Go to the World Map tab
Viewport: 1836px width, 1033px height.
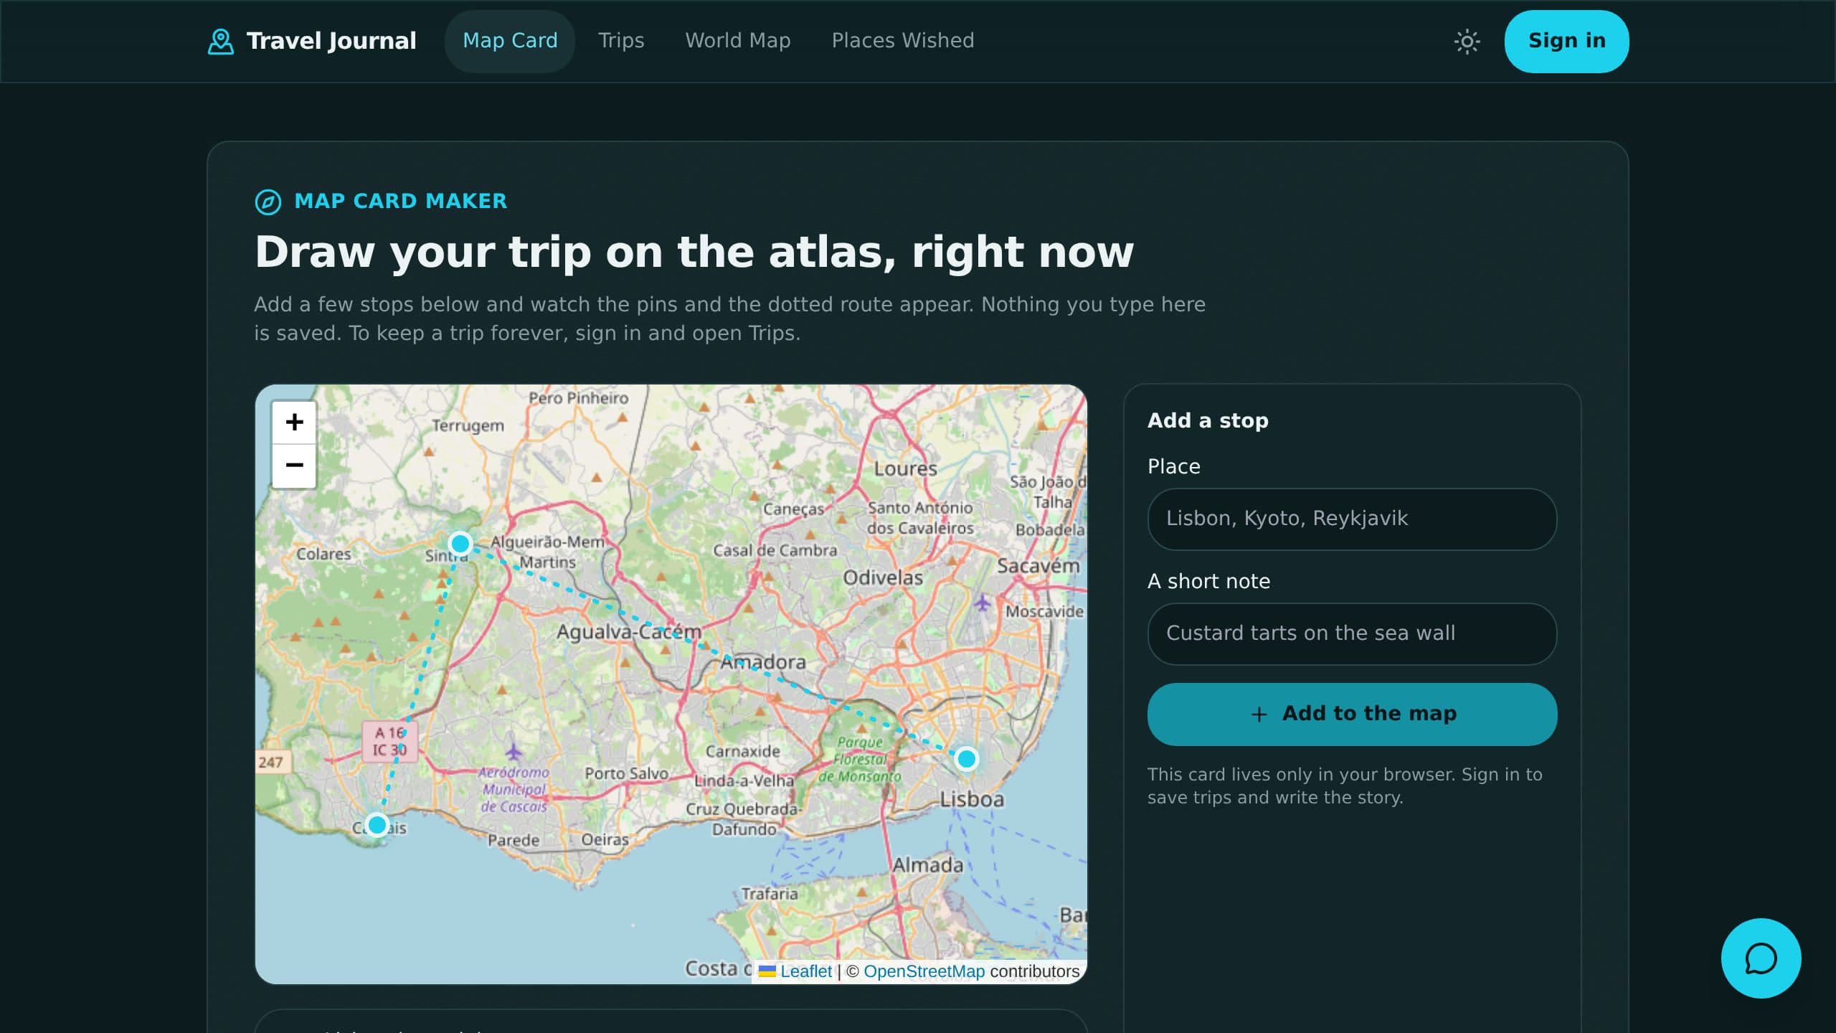click(738, 41)
